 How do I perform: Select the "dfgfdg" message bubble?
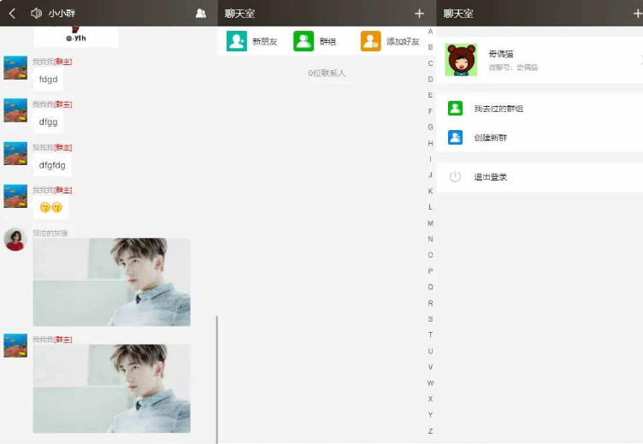click(52, 165)
